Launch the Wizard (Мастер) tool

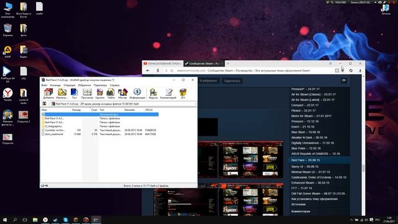[x=123, y=93]
